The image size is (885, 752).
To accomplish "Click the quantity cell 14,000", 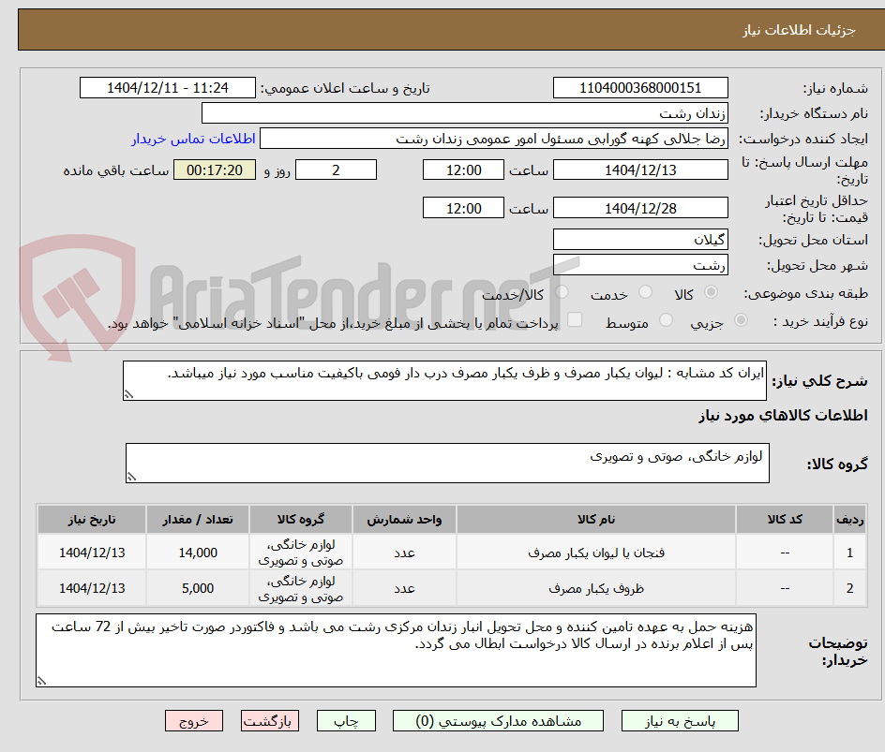I will pos(198,553).
